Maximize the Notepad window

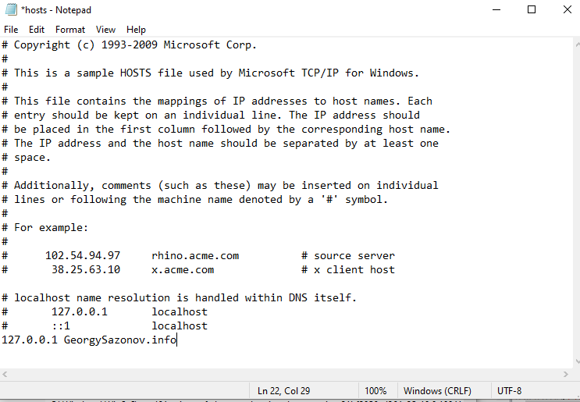(x=532, y=10)
